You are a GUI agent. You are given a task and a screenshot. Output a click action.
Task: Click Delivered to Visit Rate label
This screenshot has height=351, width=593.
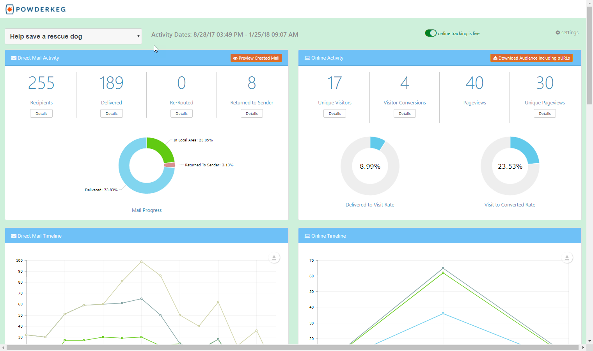(x=370, y=205)
